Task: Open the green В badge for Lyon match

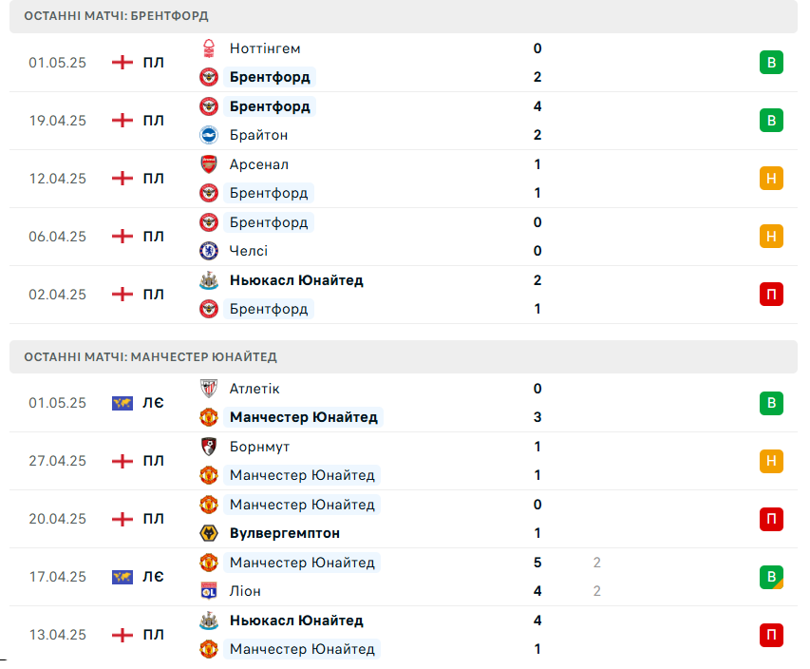Action: (771, 577)
